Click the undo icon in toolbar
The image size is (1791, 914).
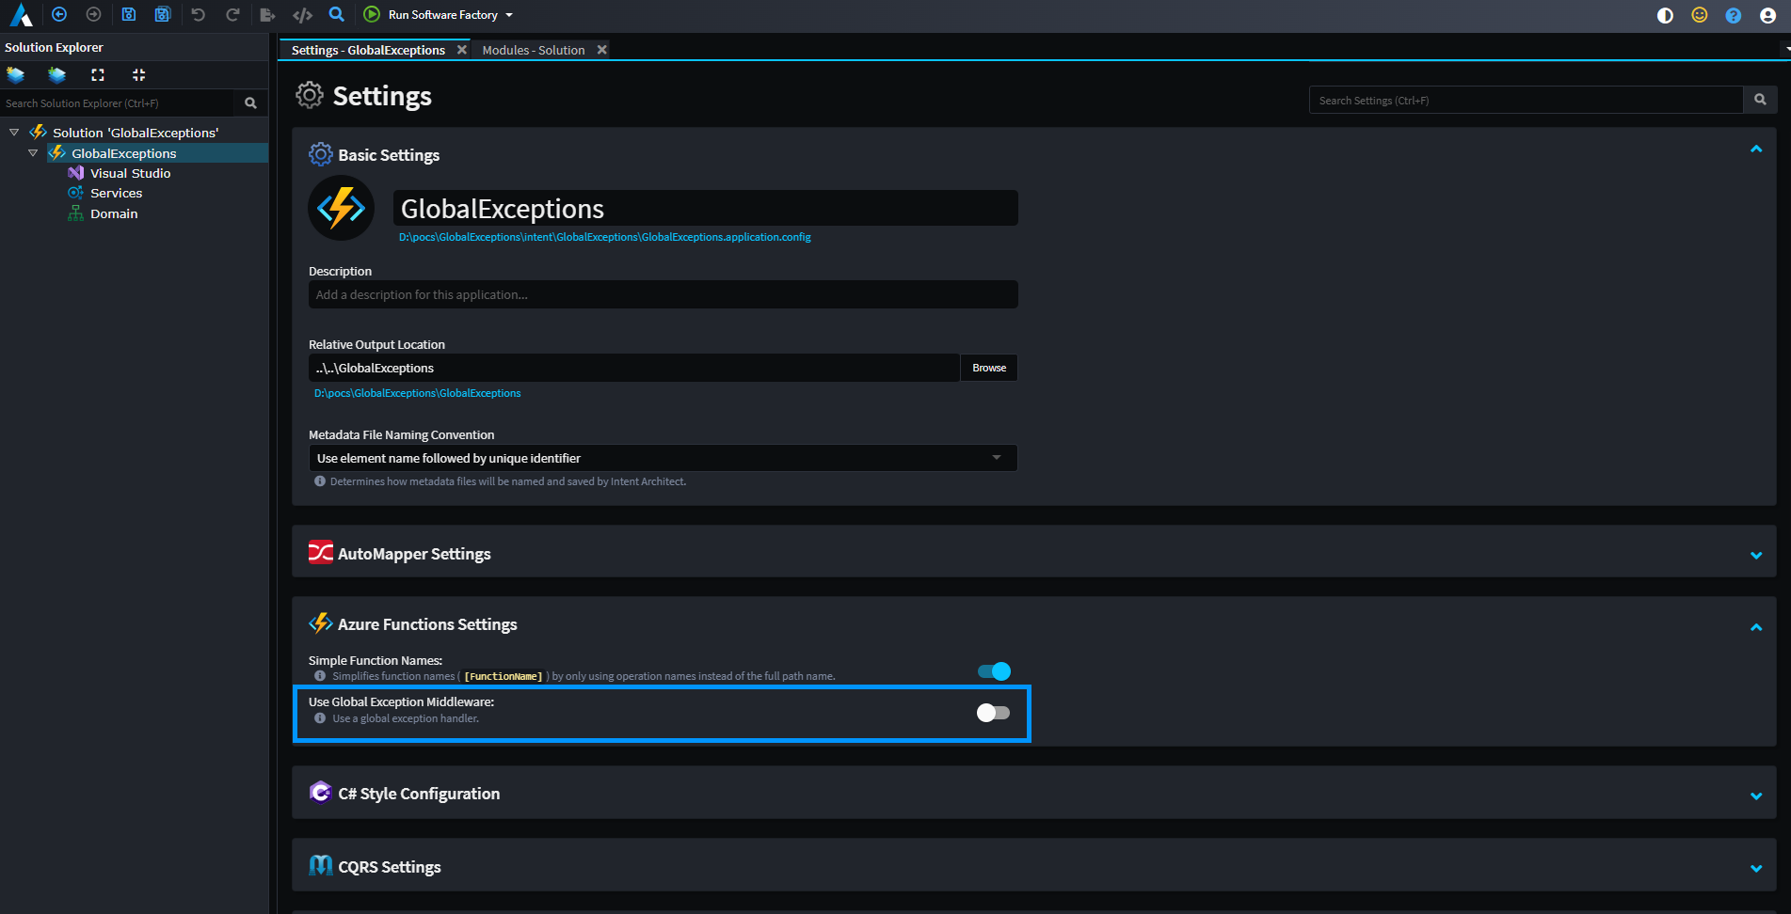tap(198, 15)
